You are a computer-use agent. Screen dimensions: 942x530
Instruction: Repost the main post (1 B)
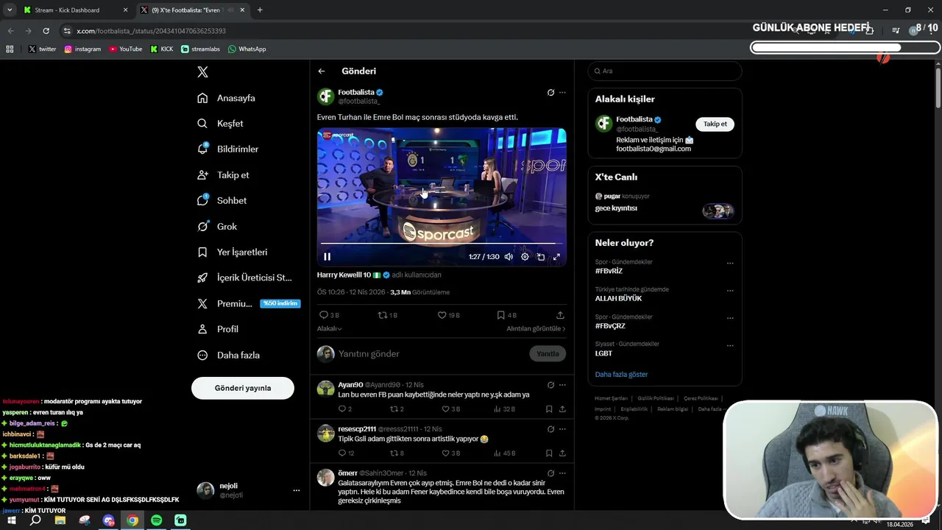point(387,315)
